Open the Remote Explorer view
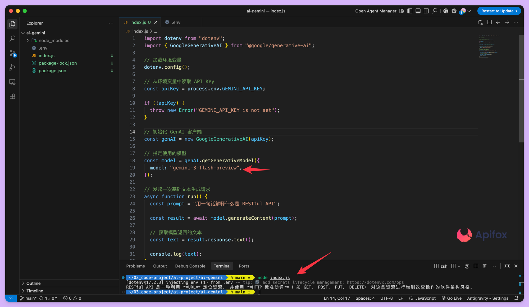Viewport: 529px width, 307px height. click(x=12, y=82)
